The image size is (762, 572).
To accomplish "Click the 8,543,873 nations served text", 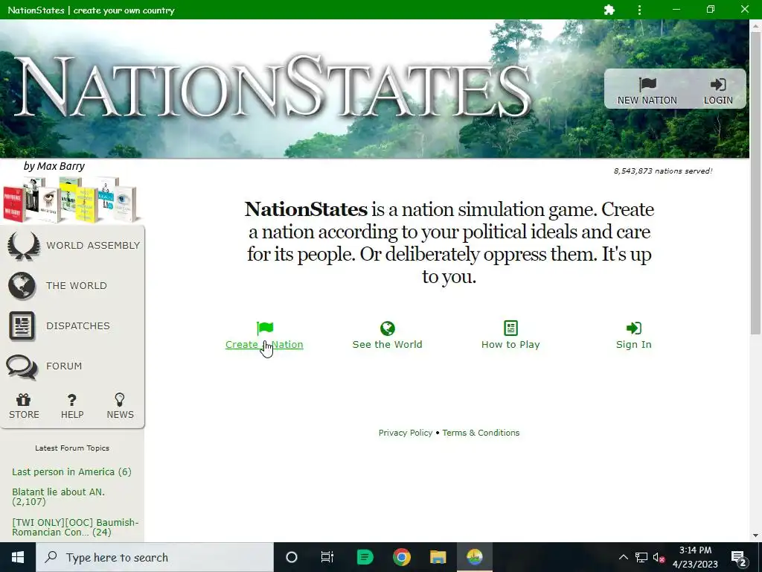I will (x=663, y=171).
